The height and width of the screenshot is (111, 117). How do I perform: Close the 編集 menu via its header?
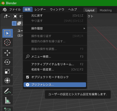click(x=28, y=9)
